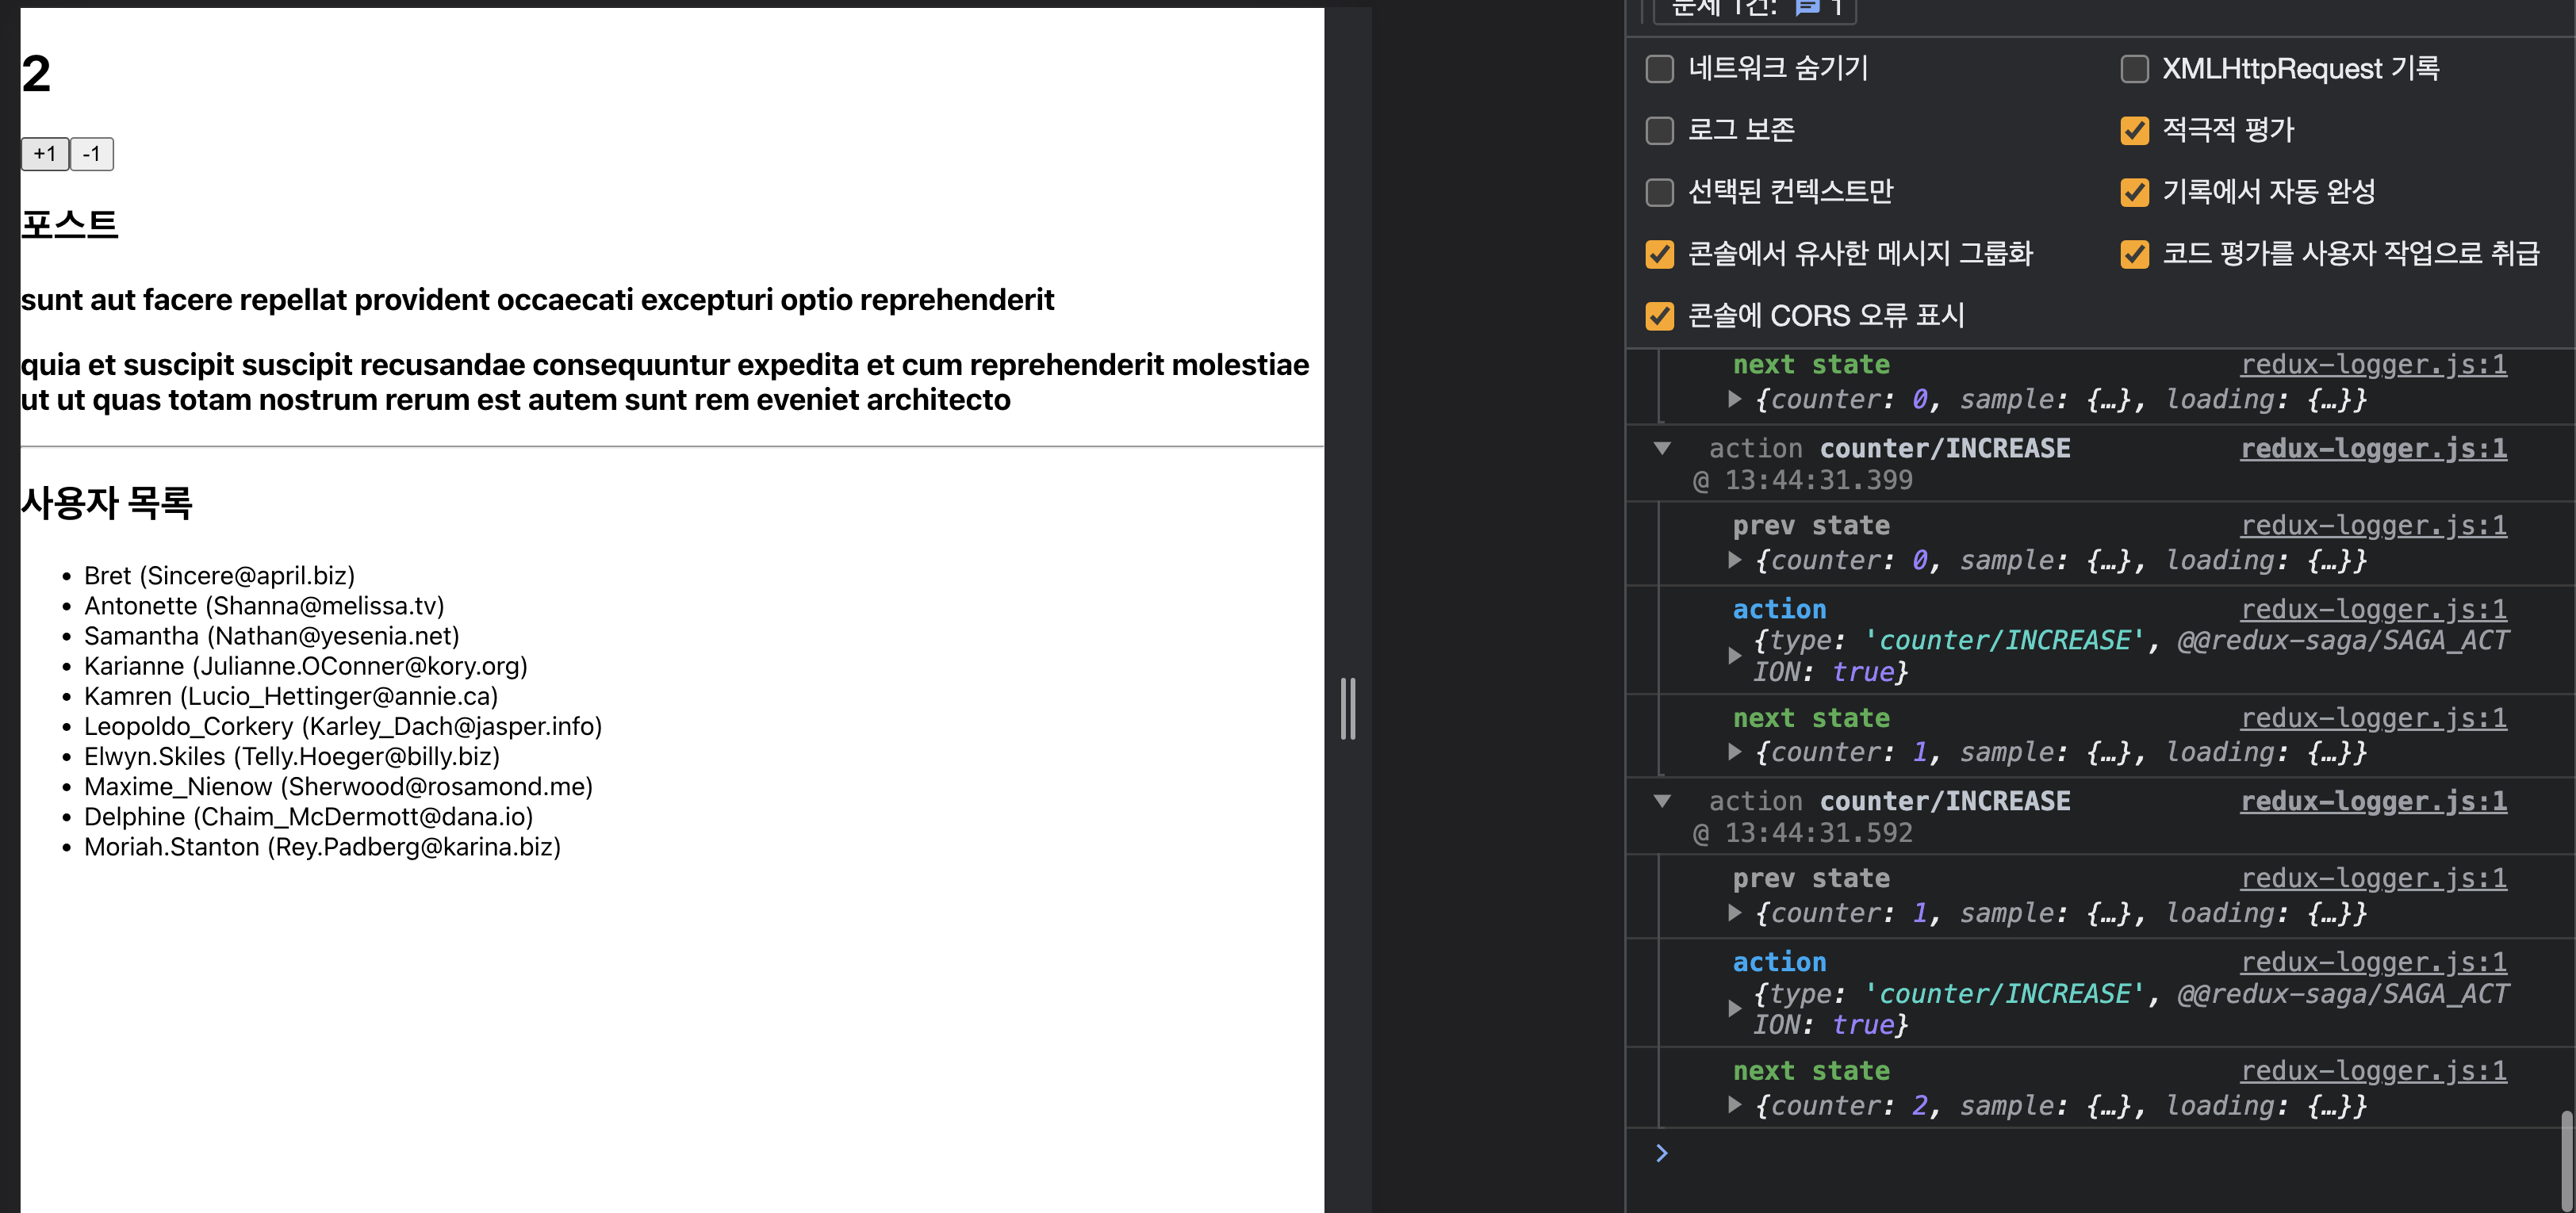Uncheck 콘솔에 CORS 오류 표시
Image resolution: width=2576 pixels, height=1213 pixels.
[x=1660, y=316]
